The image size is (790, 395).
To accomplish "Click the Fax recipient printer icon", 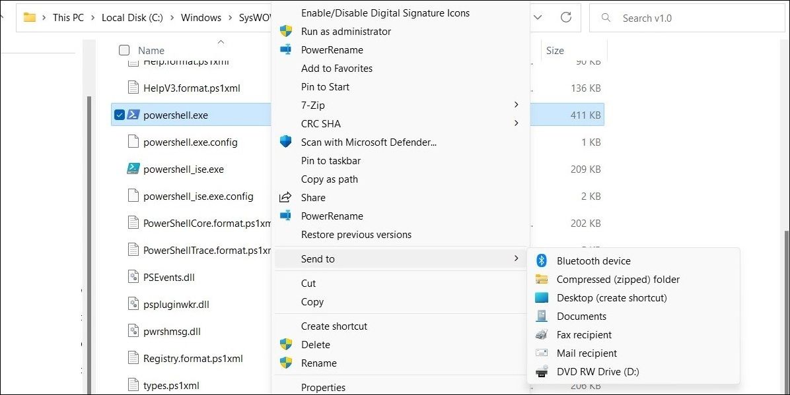I will coord(542,335).
